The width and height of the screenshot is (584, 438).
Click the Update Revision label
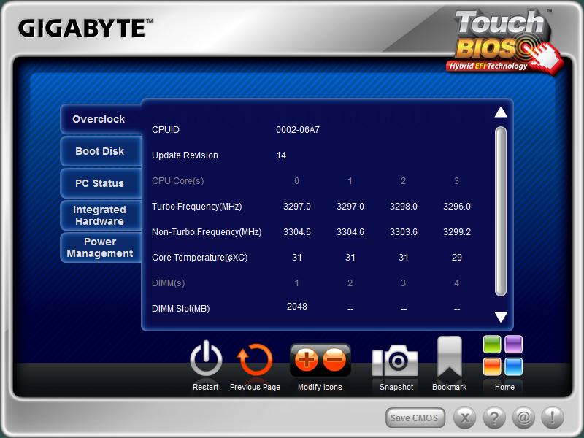click(x=185, y=155)
